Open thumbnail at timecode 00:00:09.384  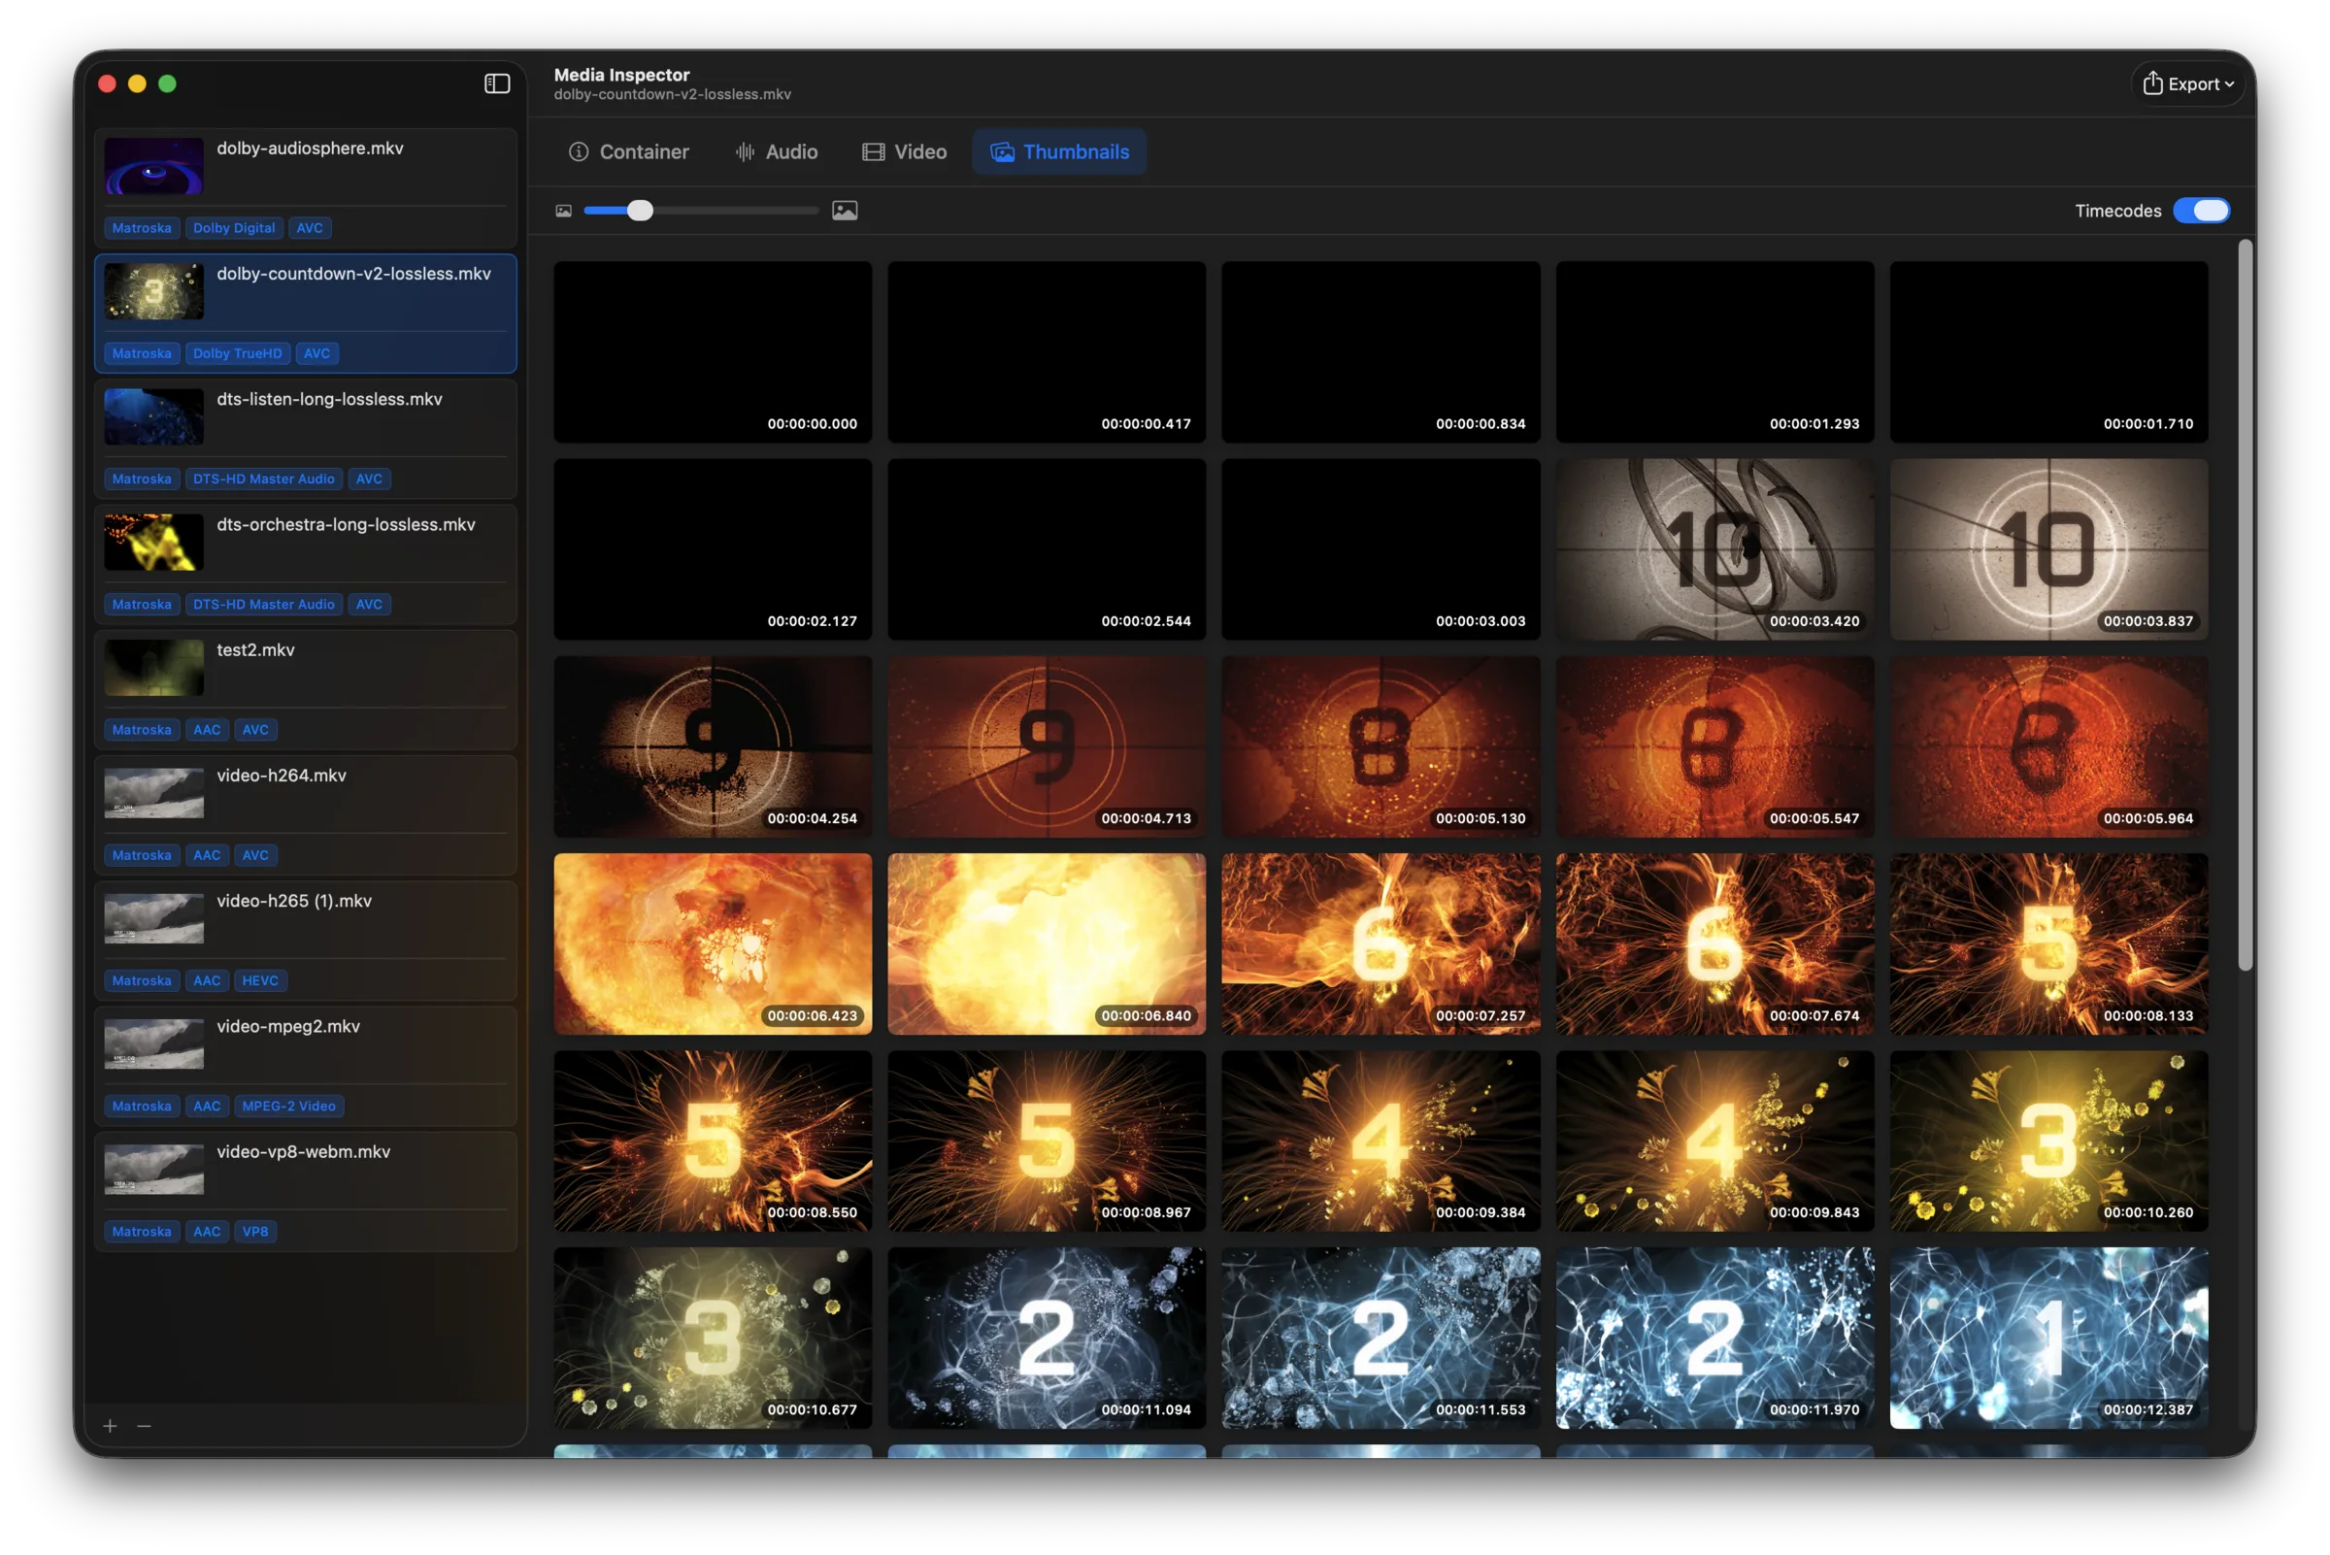coord(1381,1141)
